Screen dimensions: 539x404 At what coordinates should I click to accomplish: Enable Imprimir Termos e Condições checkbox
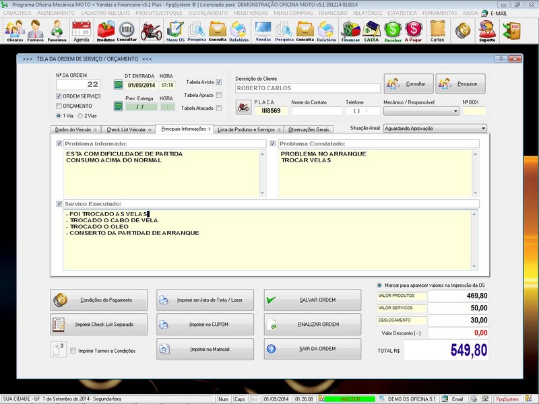(x=73, y=351)
